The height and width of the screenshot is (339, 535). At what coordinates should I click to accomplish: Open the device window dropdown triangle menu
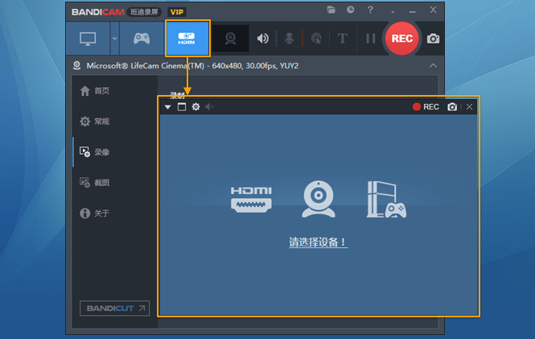167,107
